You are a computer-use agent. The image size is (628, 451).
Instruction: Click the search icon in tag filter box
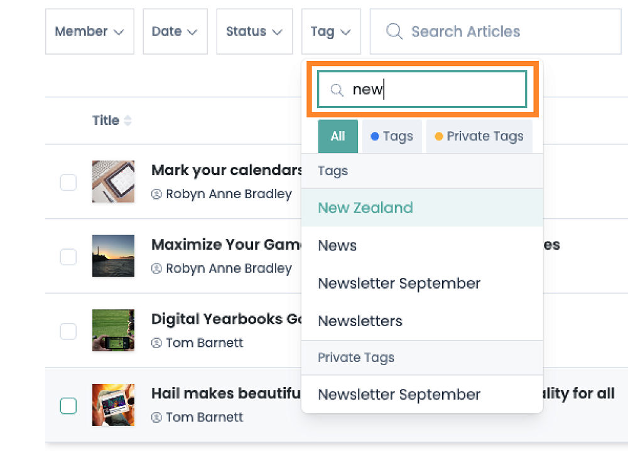tap(337, 90)
